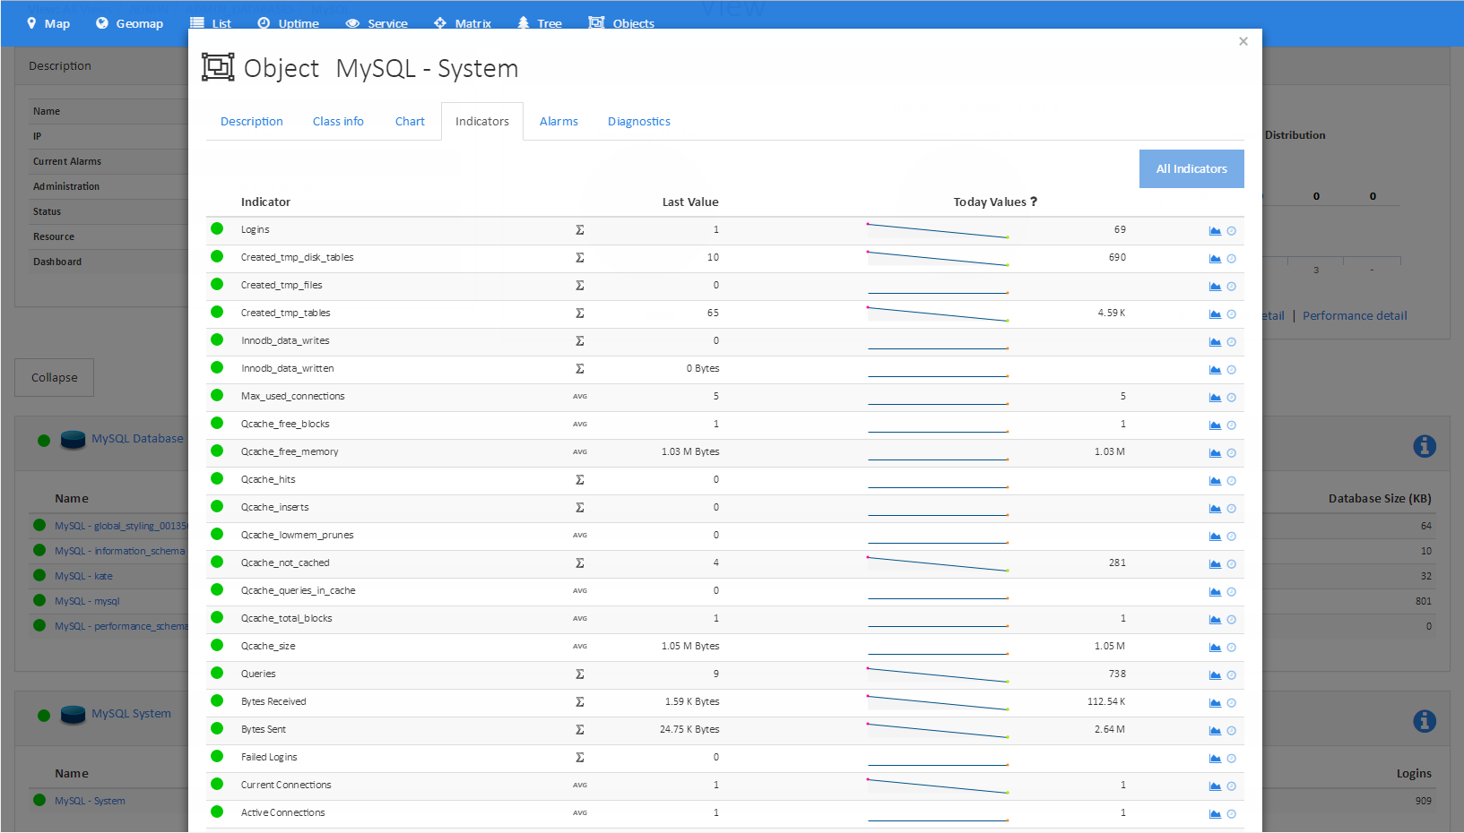1464x833 pixels.
Task: Open the Performance detail link
Action: coord(1354,315)
